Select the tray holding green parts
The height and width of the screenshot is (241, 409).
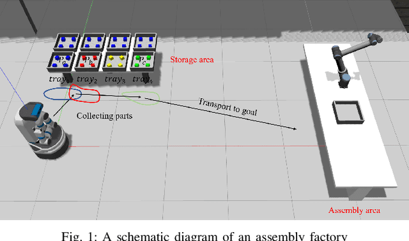143,62
